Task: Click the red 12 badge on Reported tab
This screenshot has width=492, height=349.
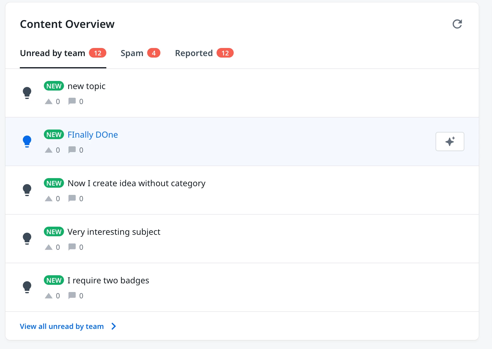Action: [x=225, y=53]
